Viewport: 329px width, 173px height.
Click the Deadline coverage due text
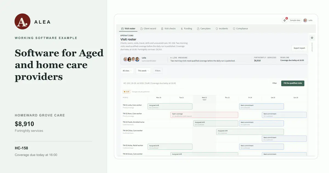pos(292,60)
